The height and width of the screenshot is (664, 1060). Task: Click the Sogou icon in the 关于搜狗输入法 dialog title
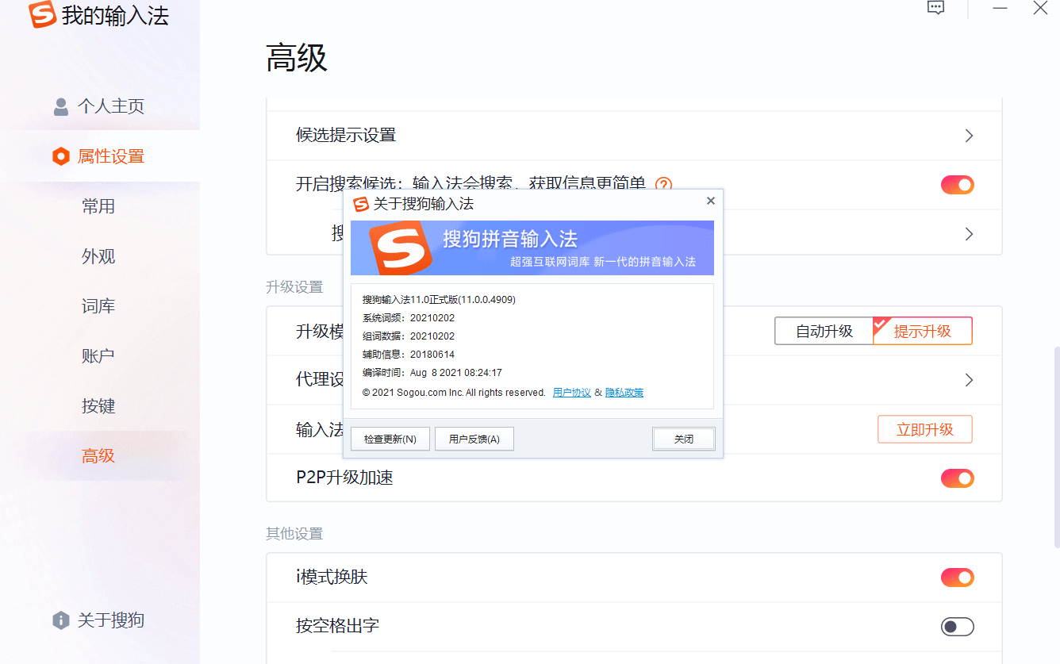coord(361,204)
